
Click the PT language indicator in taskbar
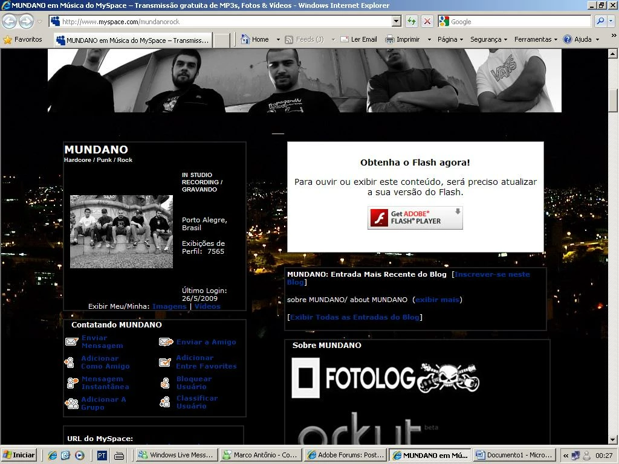pyautogui.click(x=102, y=456)
